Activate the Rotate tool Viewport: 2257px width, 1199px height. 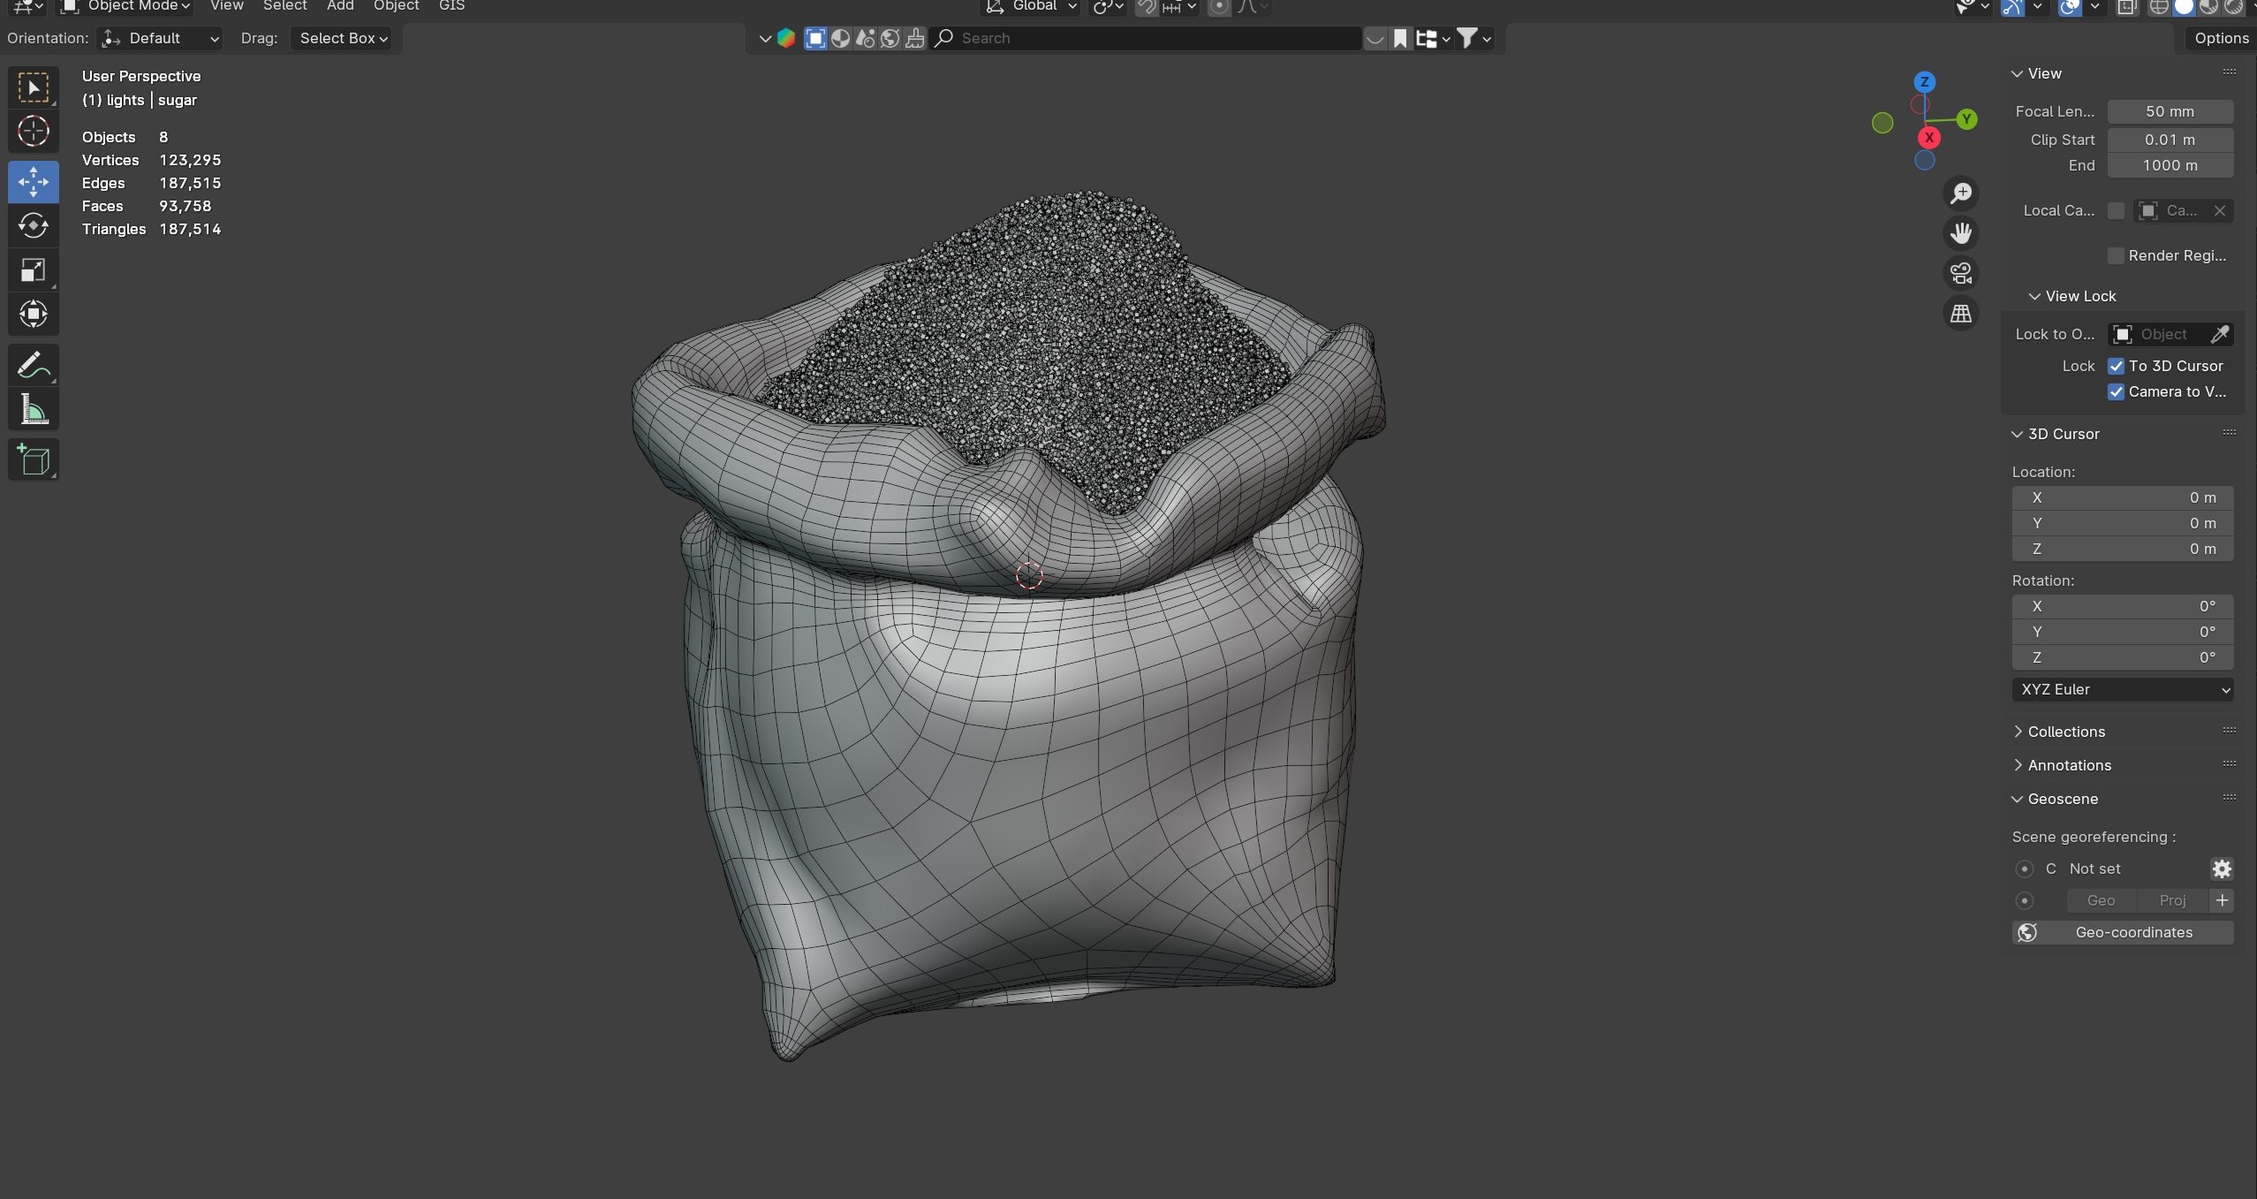click(34, 226)
